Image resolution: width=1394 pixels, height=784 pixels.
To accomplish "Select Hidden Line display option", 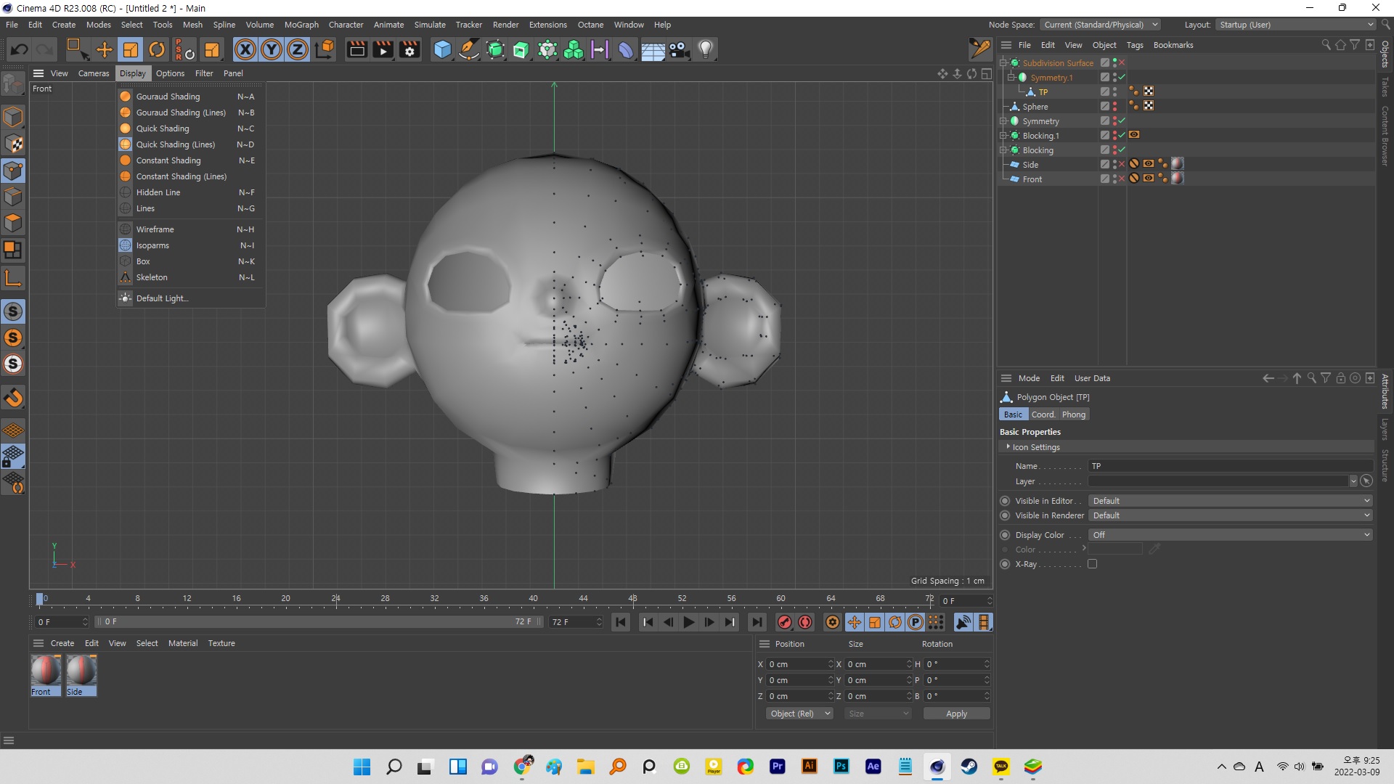I will 190,192.
